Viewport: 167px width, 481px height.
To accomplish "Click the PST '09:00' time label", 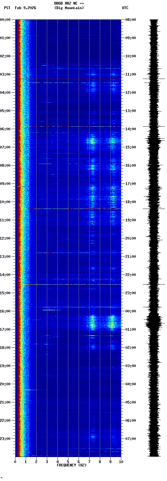I will pos(5,184).
